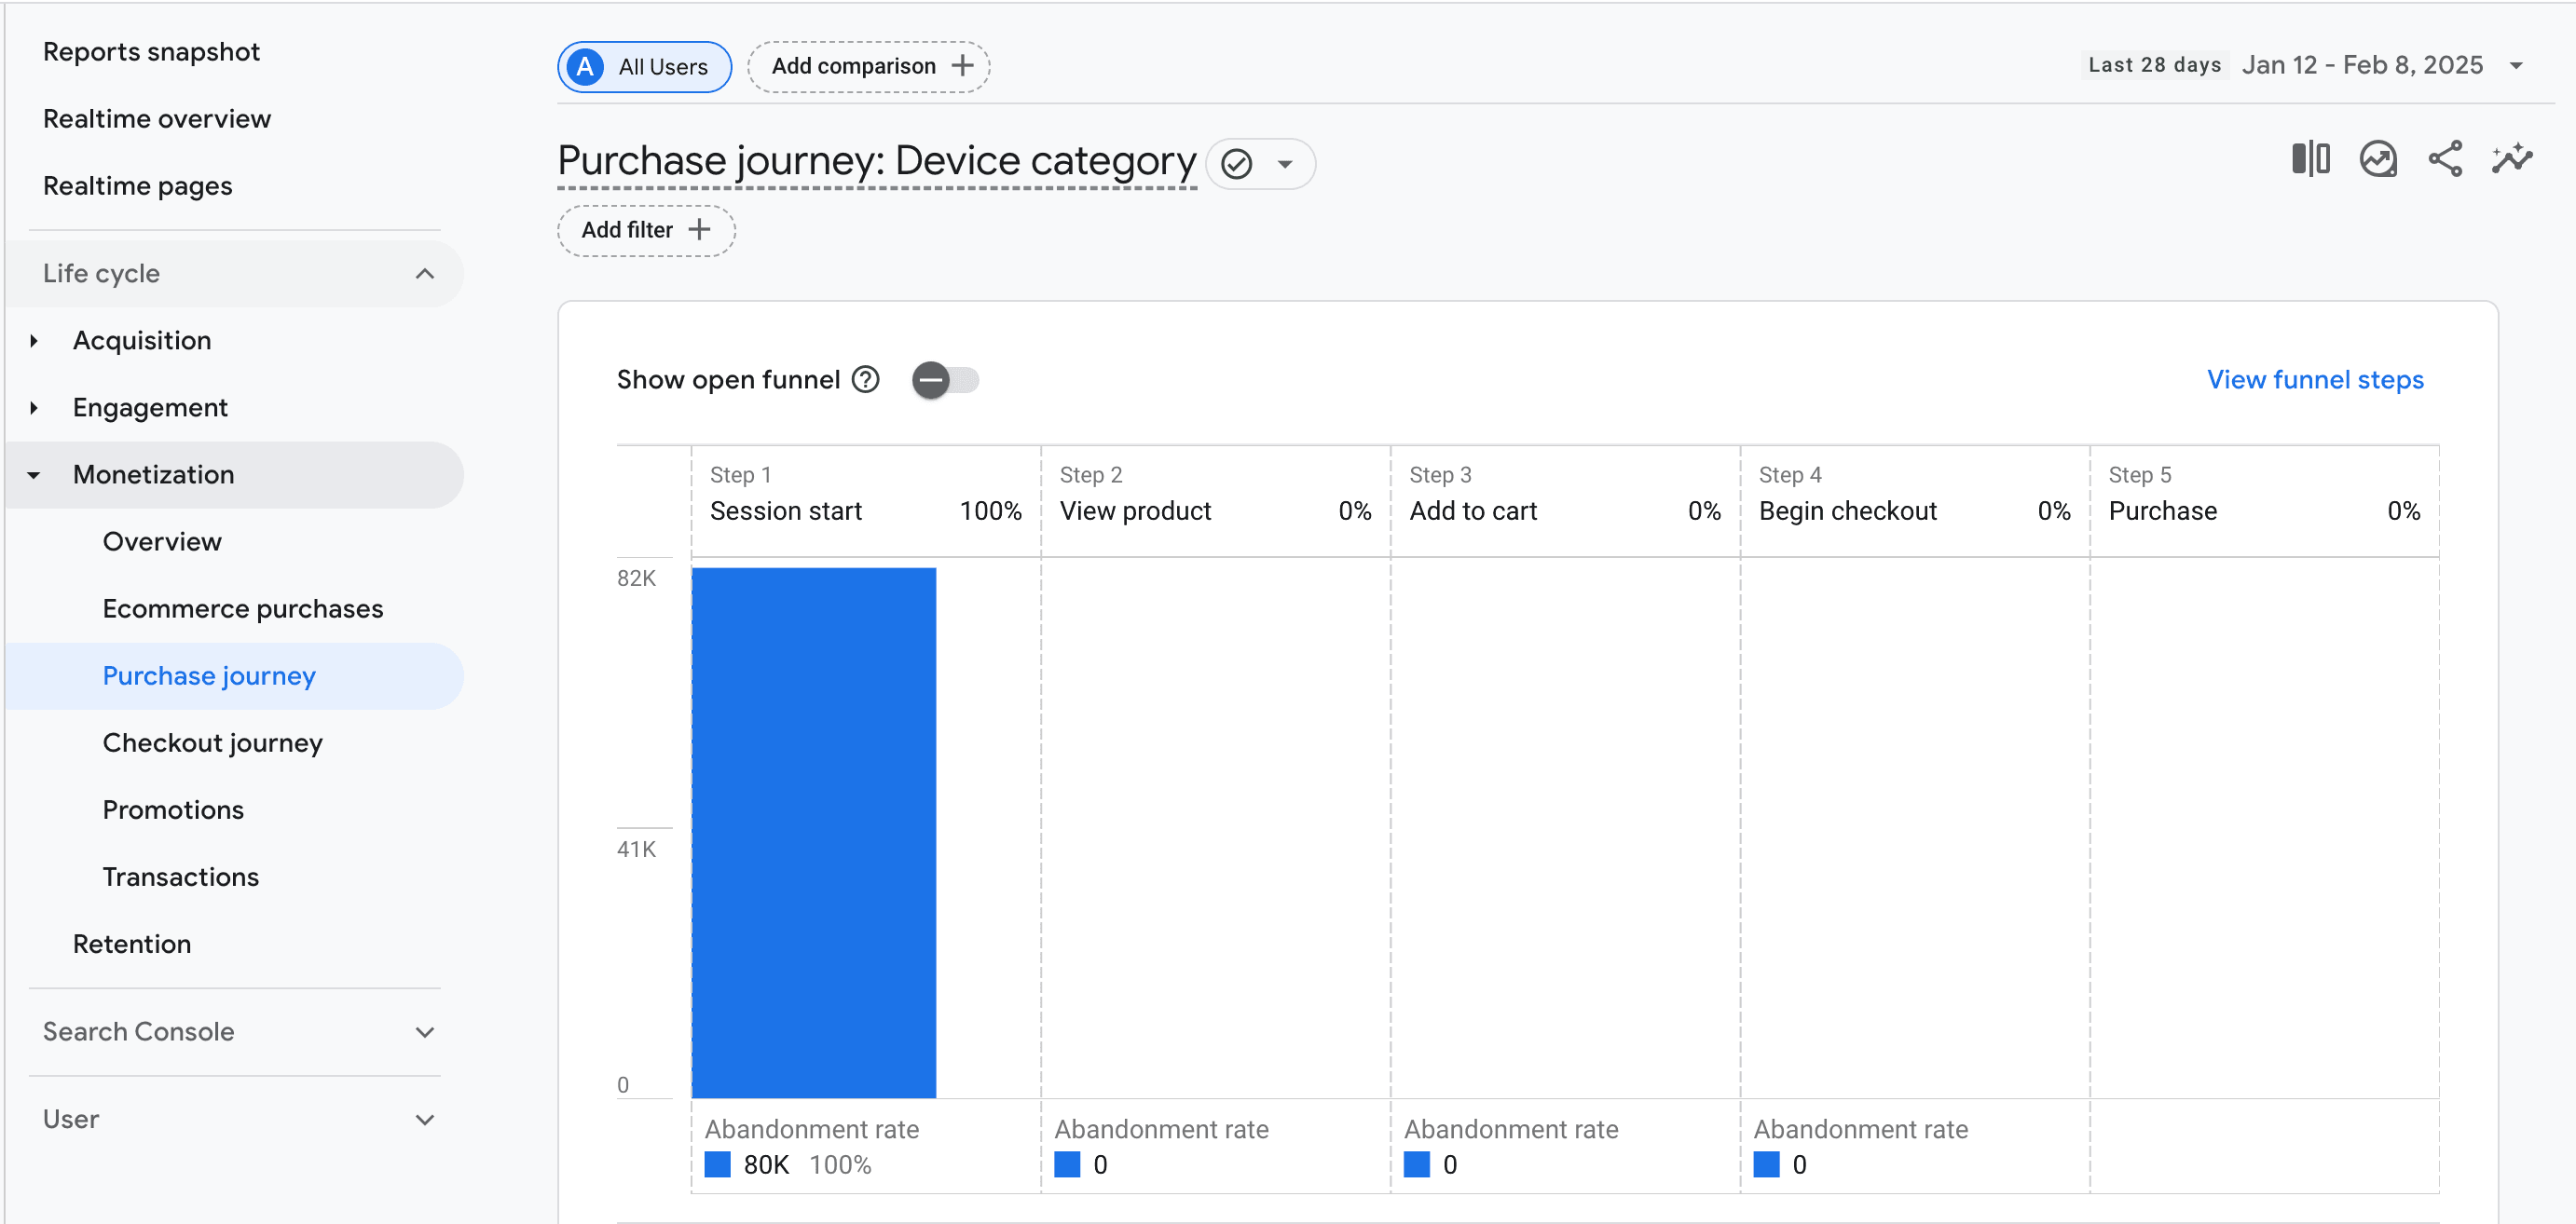This screenshot has width=2576, height=1224.
Task: Expand the Acquisition tree item
Action: click(35, 341)
